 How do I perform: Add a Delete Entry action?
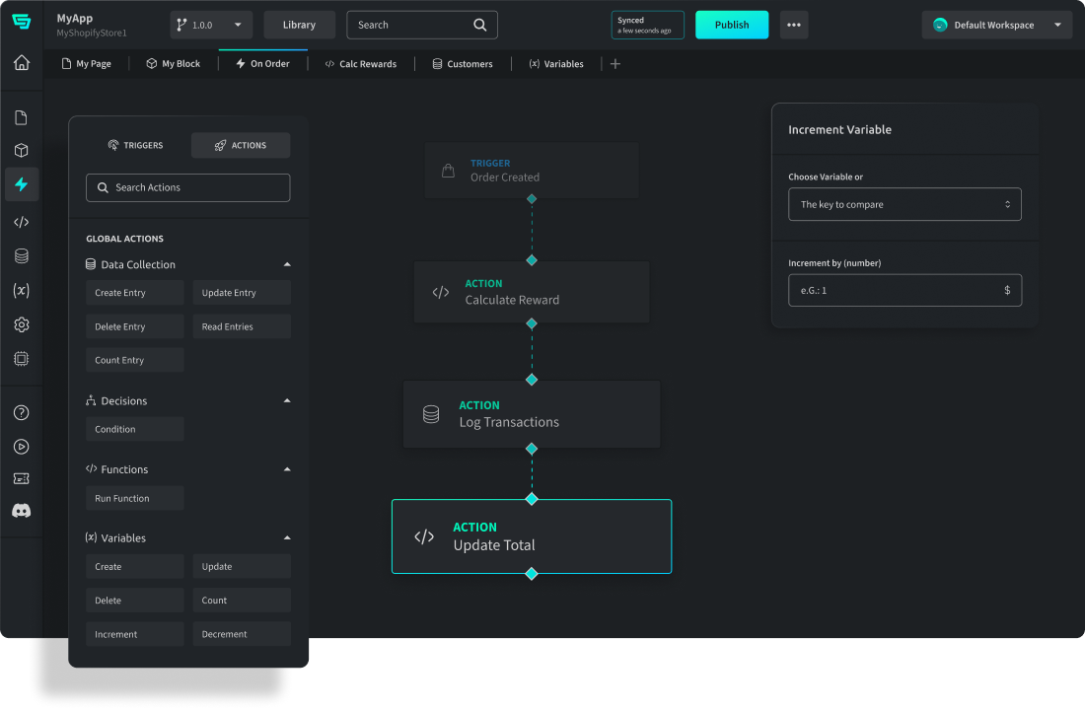(x=134, y=326)
